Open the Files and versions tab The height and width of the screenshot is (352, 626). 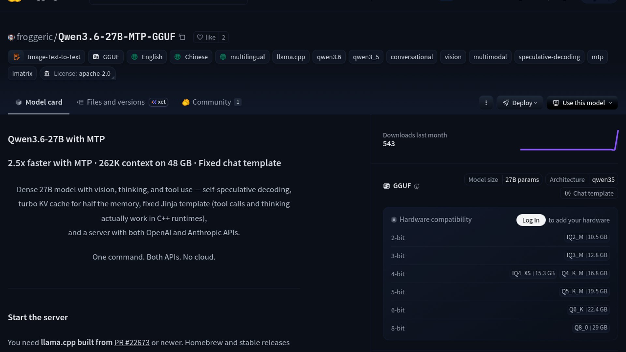pos(122,102)
